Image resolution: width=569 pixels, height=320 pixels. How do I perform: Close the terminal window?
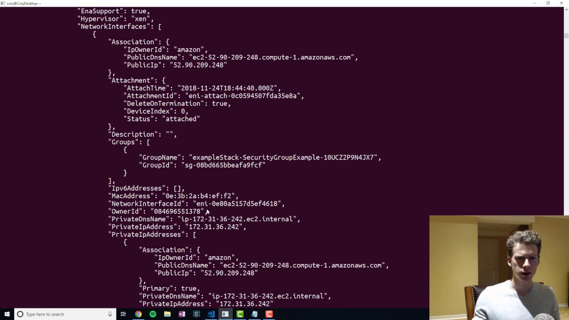[x=561, y=3]
